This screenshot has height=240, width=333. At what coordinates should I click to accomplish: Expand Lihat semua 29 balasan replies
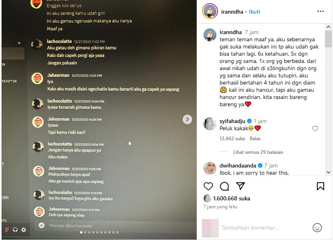pos(258,152)
